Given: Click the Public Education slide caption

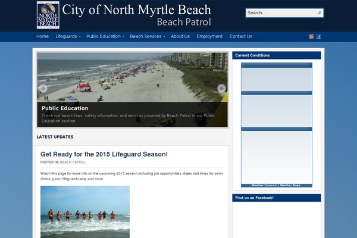Looking at the screenshot, I should [x=65, y=108].
